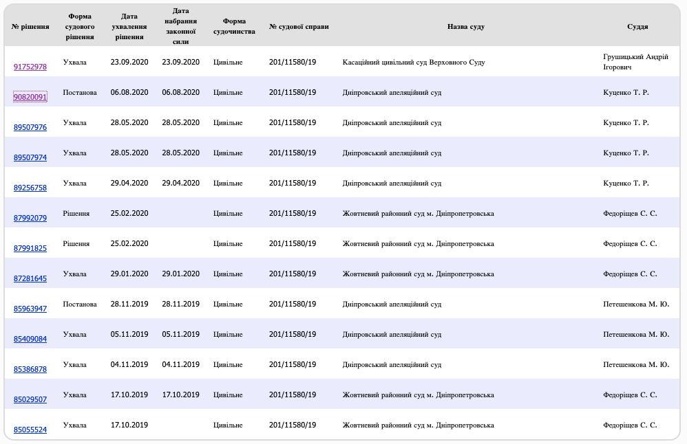This screenshot has width=687, height=444.
Task: Click the '№ рішення' column header
Action: pyautogui.click(x=30, y=27)
